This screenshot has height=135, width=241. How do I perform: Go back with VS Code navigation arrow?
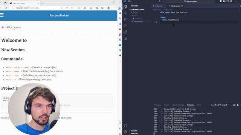click(x=160, y=1)
